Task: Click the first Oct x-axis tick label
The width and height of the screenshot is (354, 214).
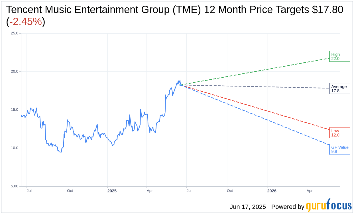Action: point(70,191)
